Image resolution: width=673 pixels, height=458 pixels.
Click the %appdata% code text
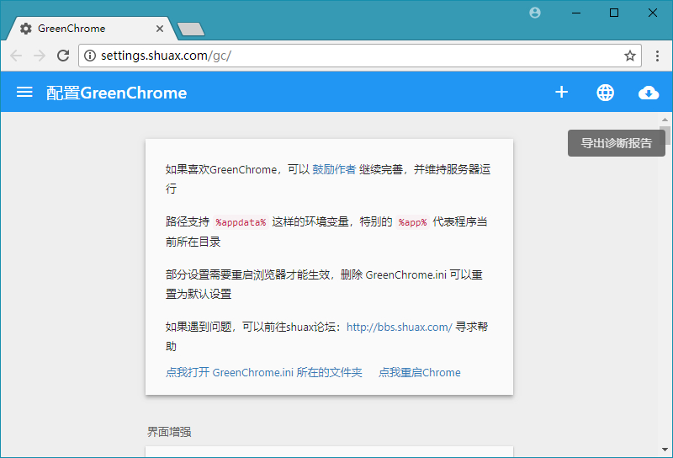[241, 222]
